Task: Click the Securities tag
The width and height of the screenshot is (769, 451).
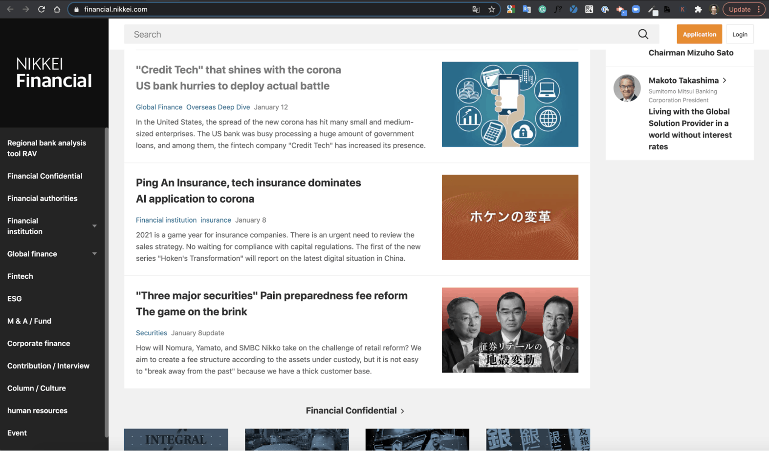Action: [152, 333]
